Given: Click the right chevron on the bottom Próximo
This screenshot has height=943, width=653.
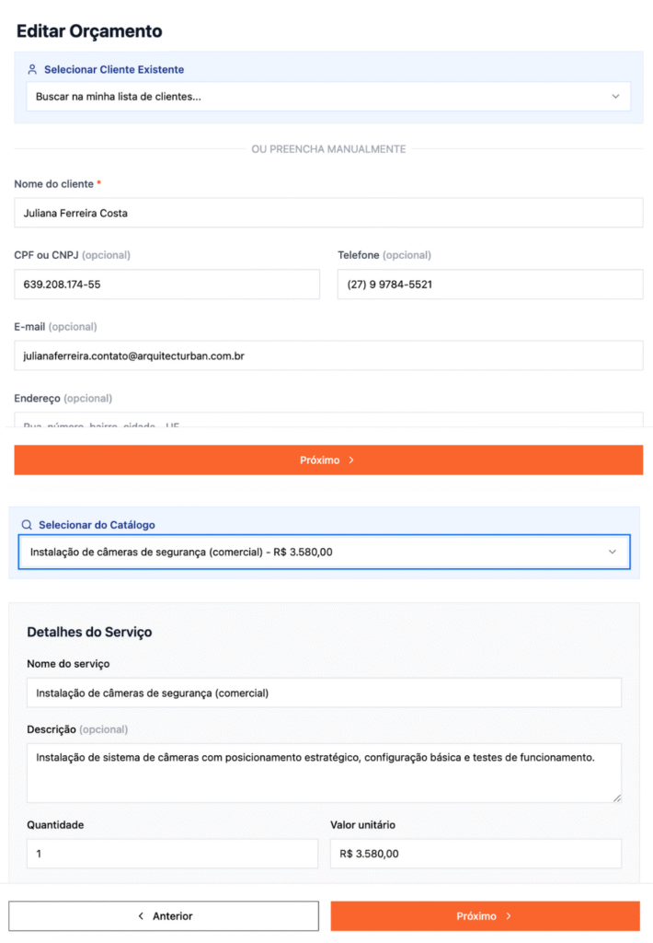Looking at the screenshot, I should [x=509, y=916].
